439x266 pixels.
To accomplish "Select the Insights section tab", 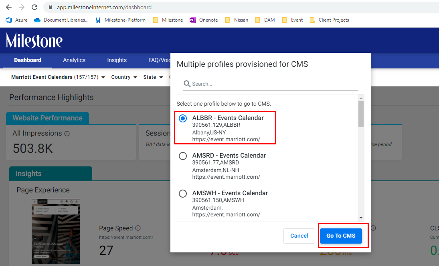I will point(51,174).
